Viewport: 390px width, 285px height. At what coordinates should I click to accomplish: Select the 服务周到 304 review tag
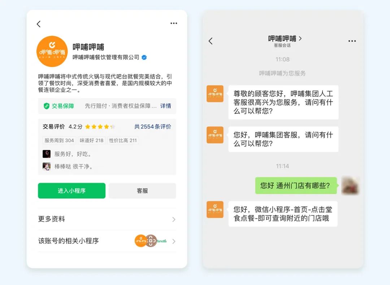click(x=59, y=140)
